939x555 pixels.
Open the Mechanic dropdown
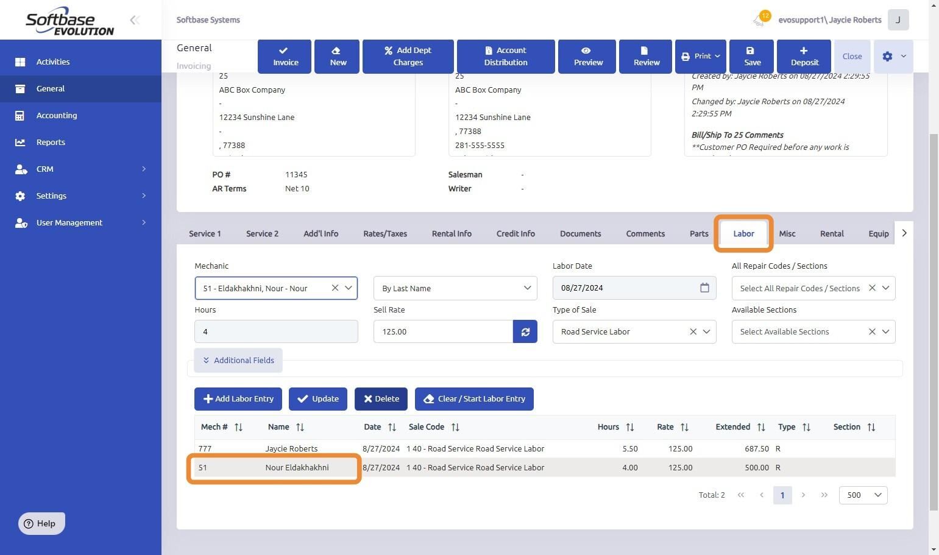pos(349,288)
